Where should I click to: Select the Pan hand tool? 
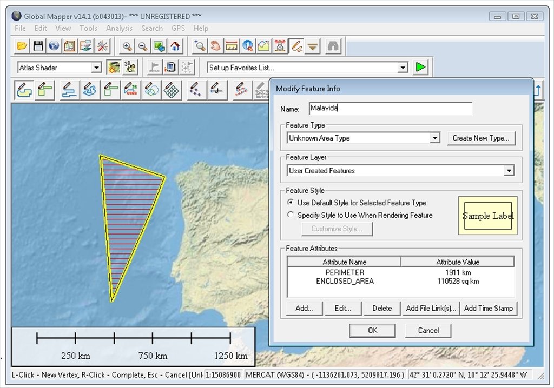tap(215, 46)
